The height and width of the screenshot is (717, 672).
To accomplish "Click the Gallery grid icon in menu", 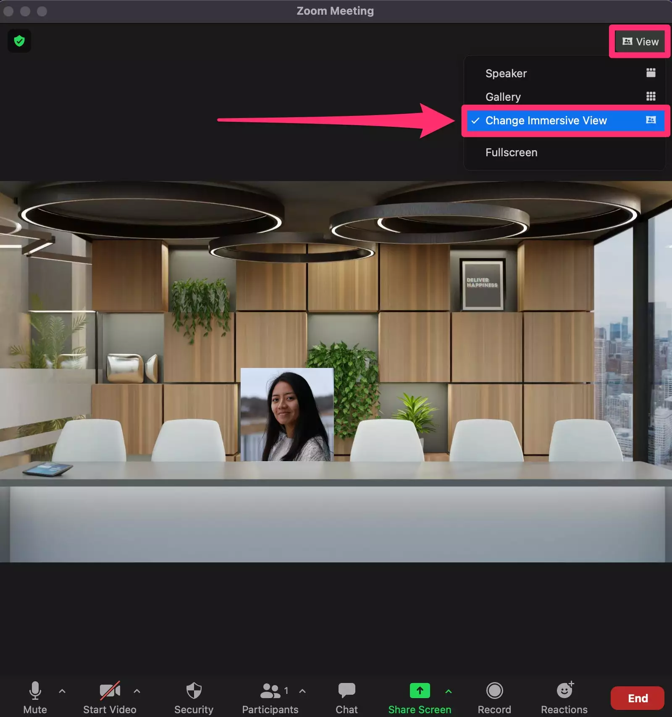I will coord(651,97).
